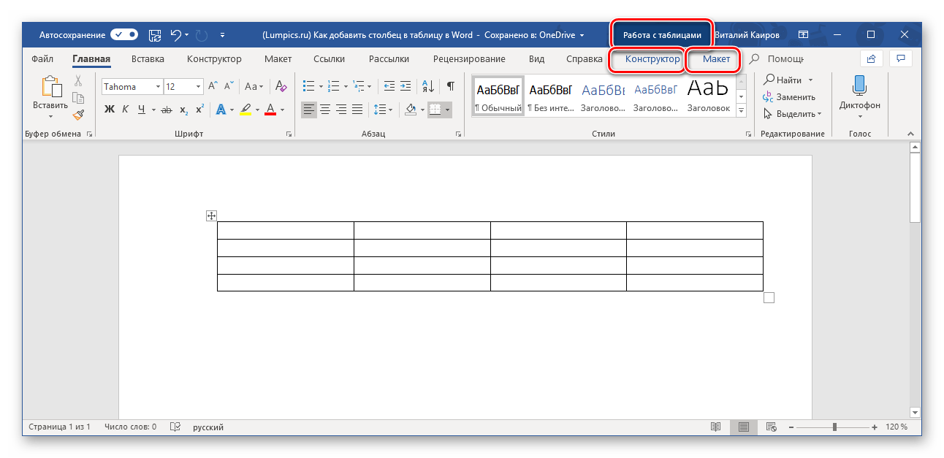
Task: Switch to the Вставка ribbon tab
Action: [x=148, y=59]
